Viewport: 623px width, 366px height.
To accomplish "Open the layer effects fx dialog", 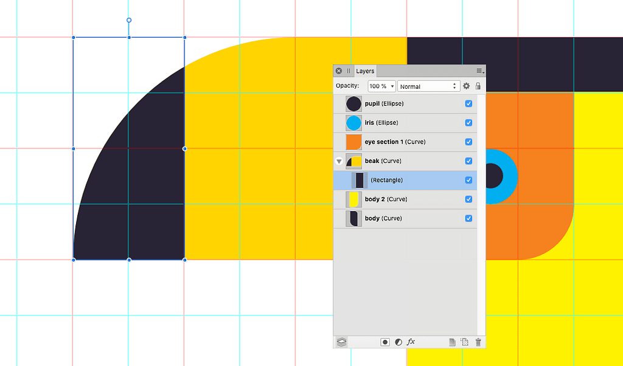I will [411, 342].
